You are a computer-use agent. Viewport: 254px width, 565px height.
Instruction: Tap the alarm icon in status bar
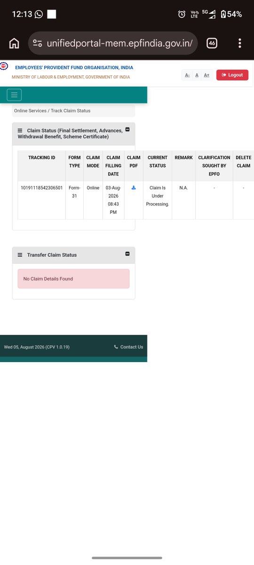[x=182, y=14]
